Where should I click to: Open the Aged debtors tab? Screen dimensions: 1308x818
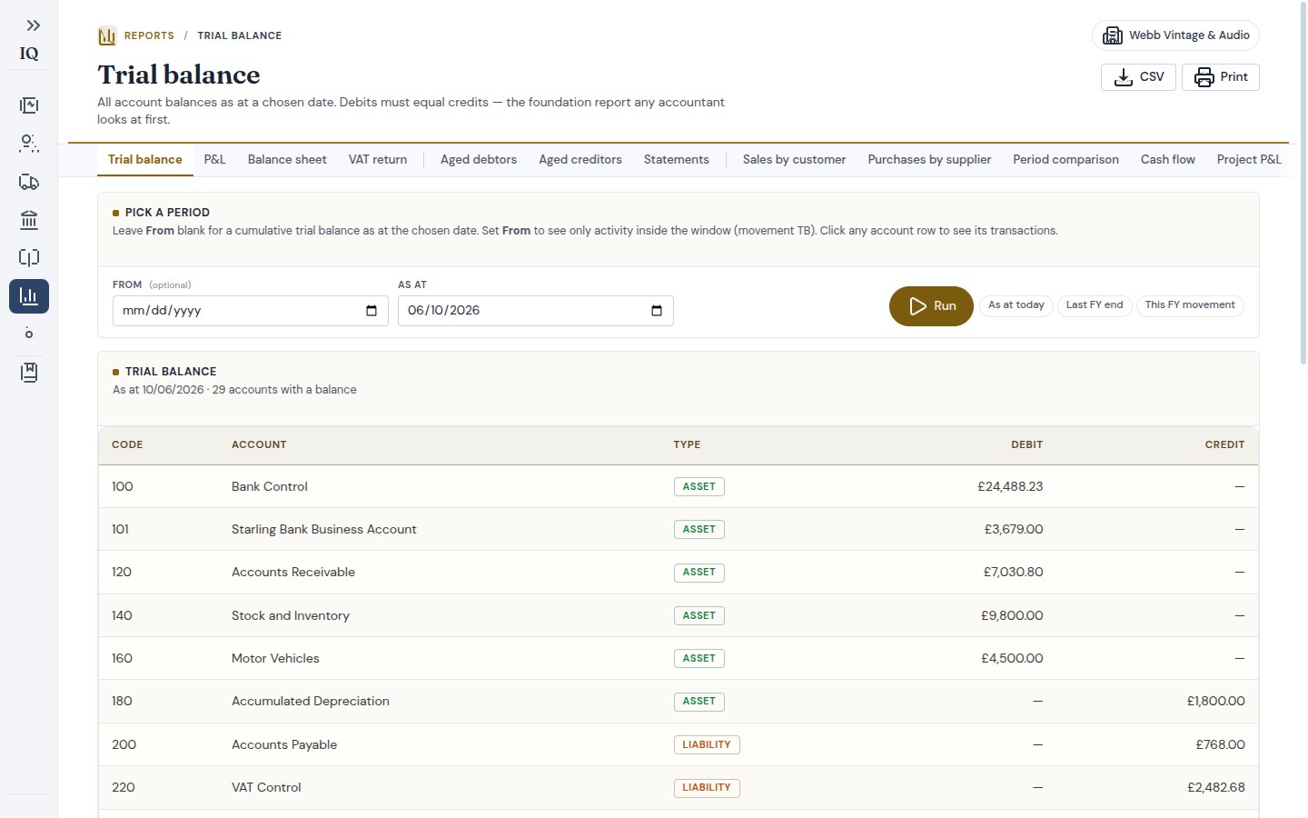[479, 159]
